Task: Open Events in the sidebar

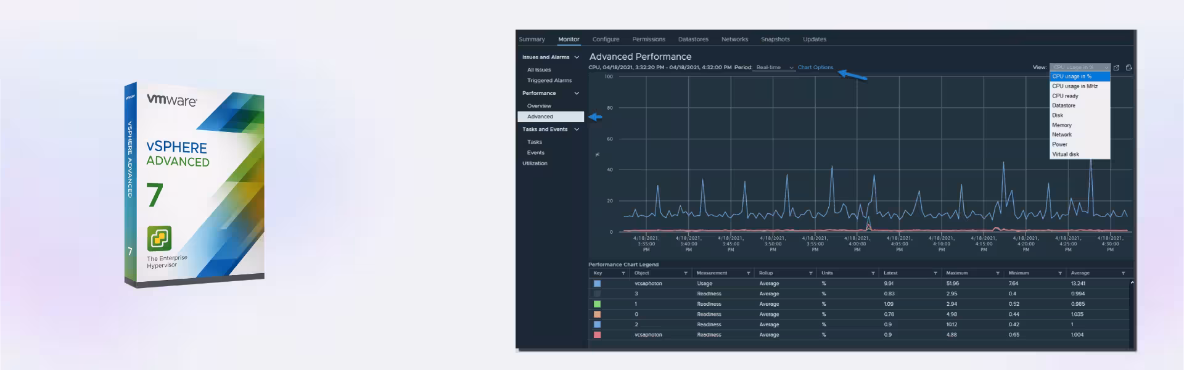Action: click(x=536, y=153)
